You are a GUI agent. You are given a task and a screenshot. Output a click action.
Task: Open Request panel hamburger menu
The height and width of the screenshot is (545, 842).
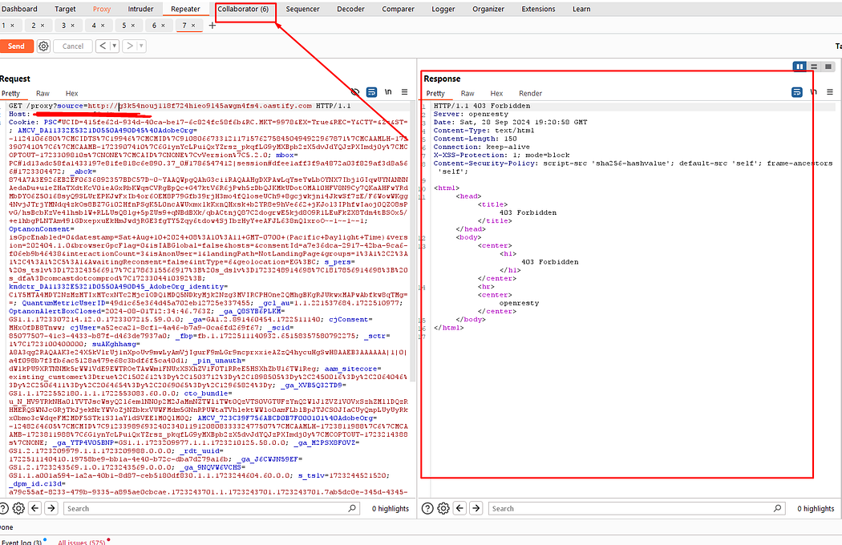405,92
